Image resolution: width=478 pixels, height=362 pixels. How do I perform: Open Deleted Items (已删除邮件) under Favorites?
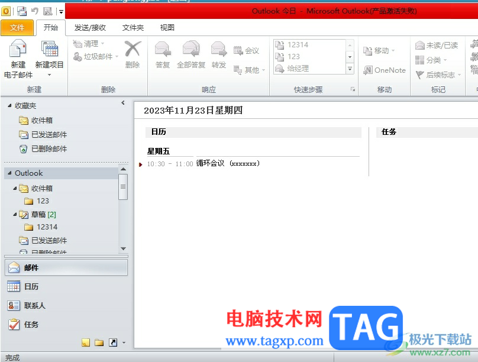pyautogui.click(x=43, y=148)
